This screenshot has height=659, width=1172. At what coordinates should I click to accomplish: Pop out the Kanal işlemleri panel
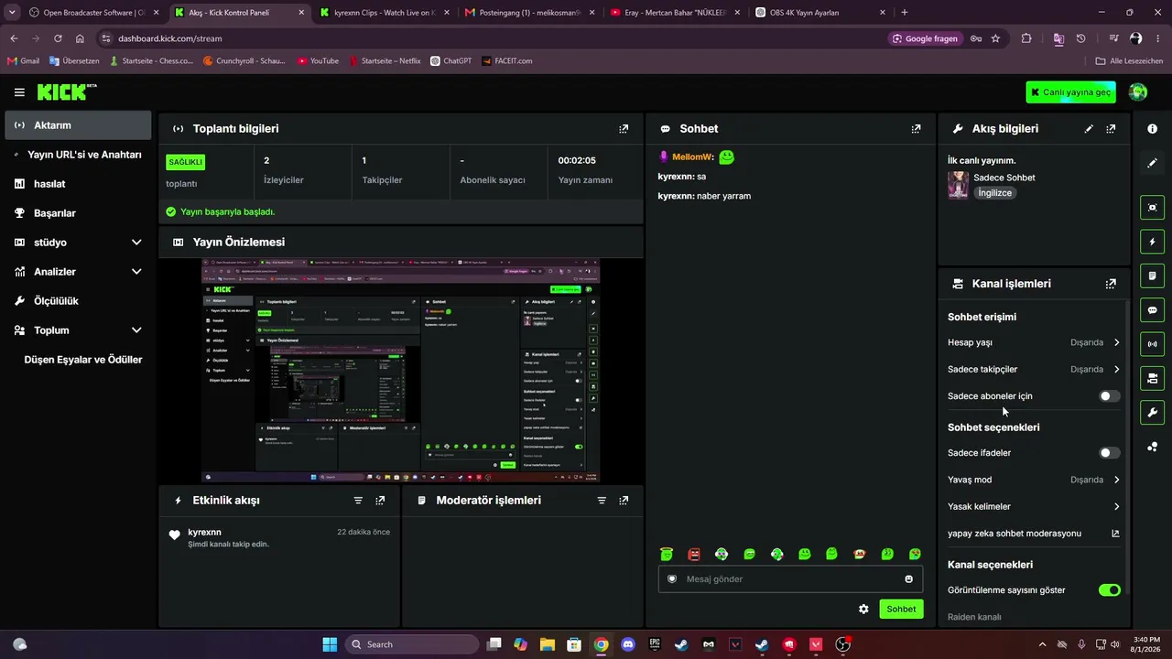point(1111,284)
